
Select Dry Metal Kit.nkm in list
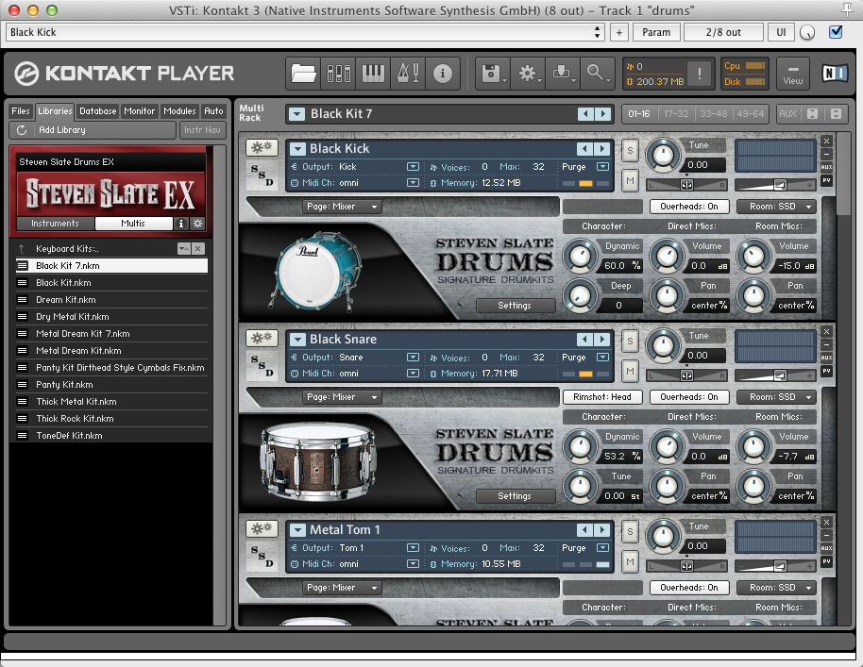click(x=111, y=317)
